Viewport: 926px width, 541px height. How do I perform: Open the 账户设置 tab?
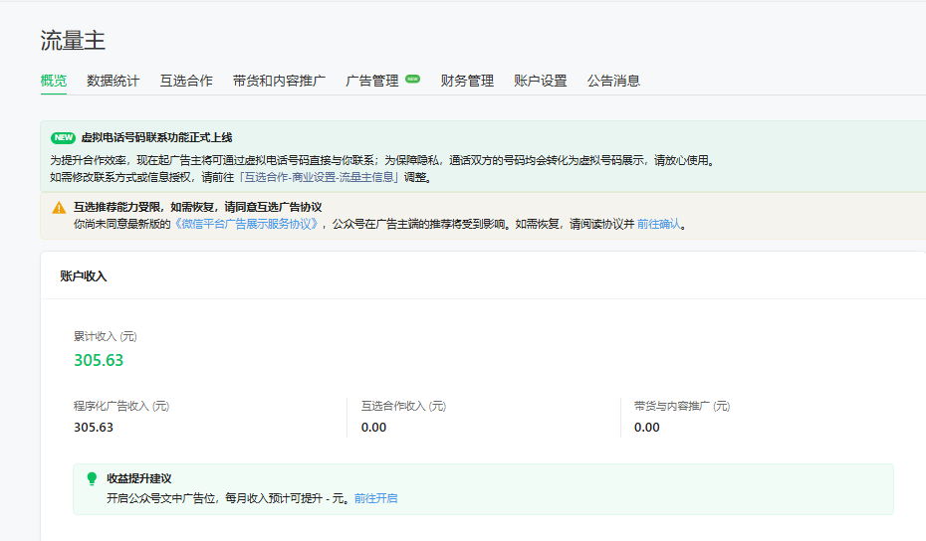(541, 81)
